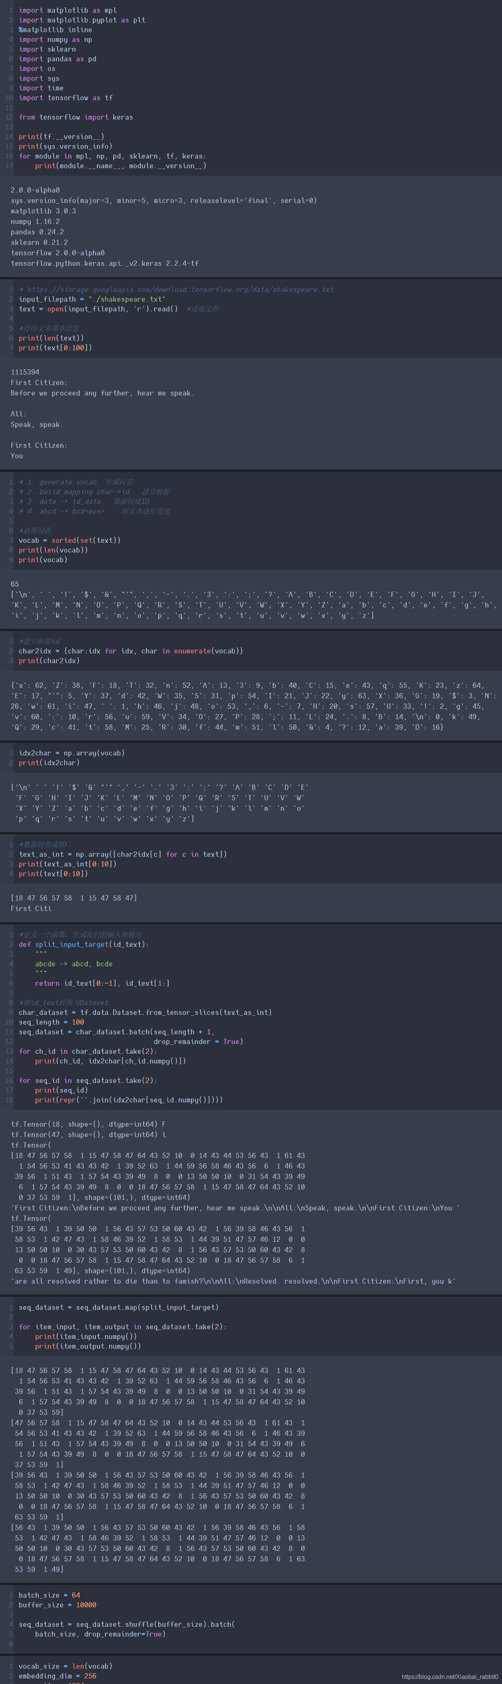Click 'tf.Tensor(47, shape=(), dtype=int64) i' output
This screenshot has width=502, height=1684.
point(88,1135)
